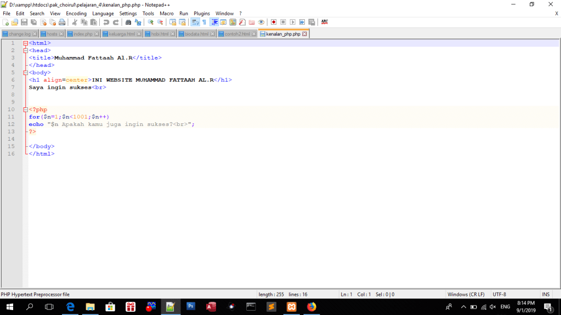Screen dimensions: 561x315
Task: Collapse the <html> fold marker on line 1
Action: 25,43
